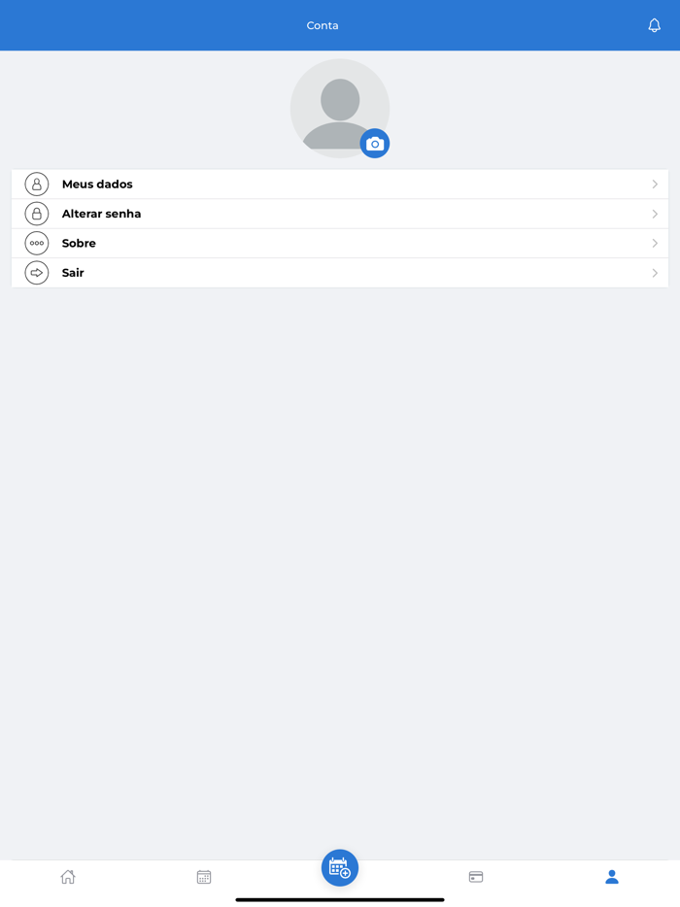Image resolution: width=680 pixels, height=907 pixels.
Task: Expand the Alterar senha row chevron
Action: click(655, 214)
